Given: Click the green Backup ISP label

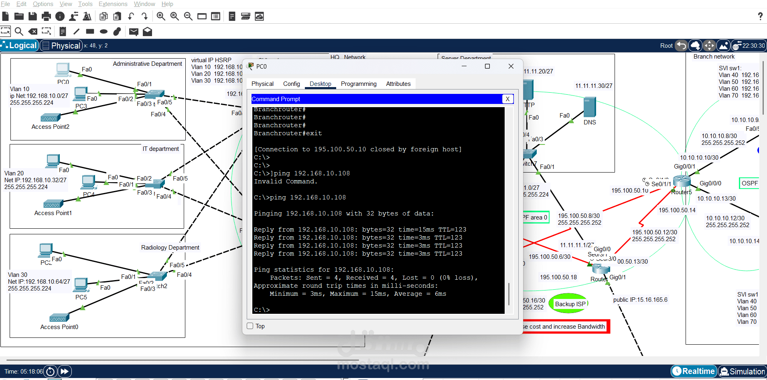Looking at the screenshot, I should pos(570,304).
